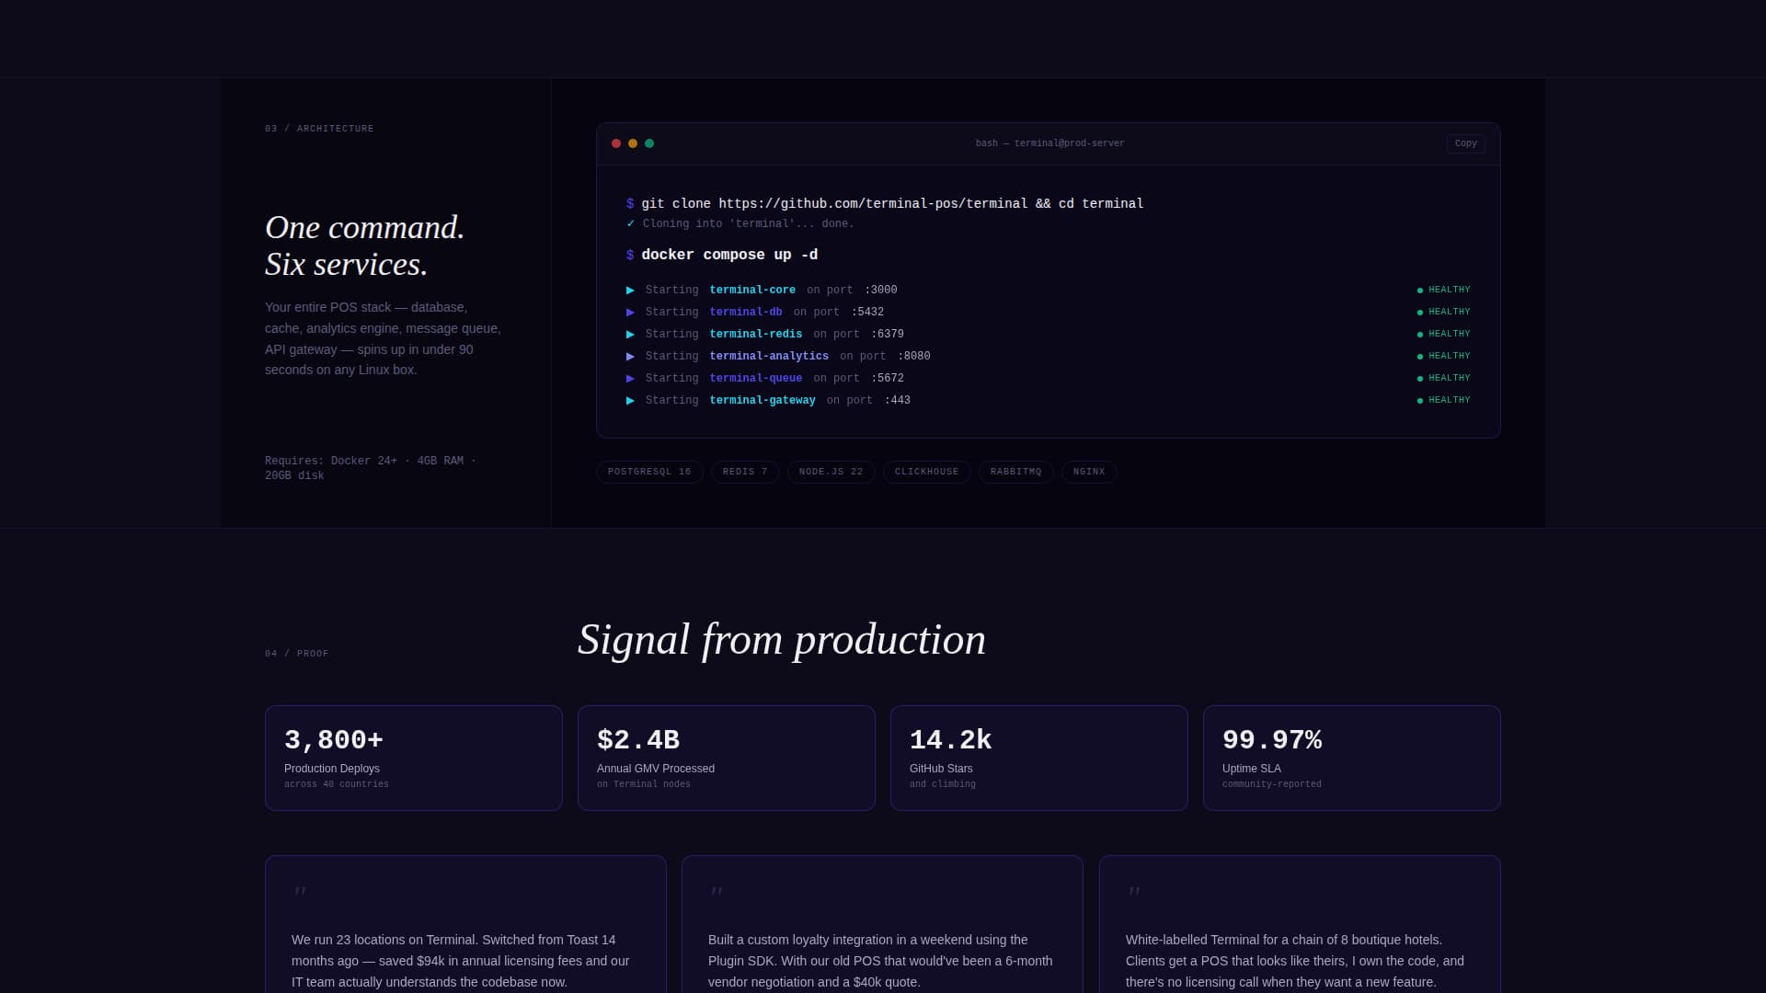1766x993 pixels.
Task: Click the Copy button in the terminal
Action: (x=1465, y=143)
